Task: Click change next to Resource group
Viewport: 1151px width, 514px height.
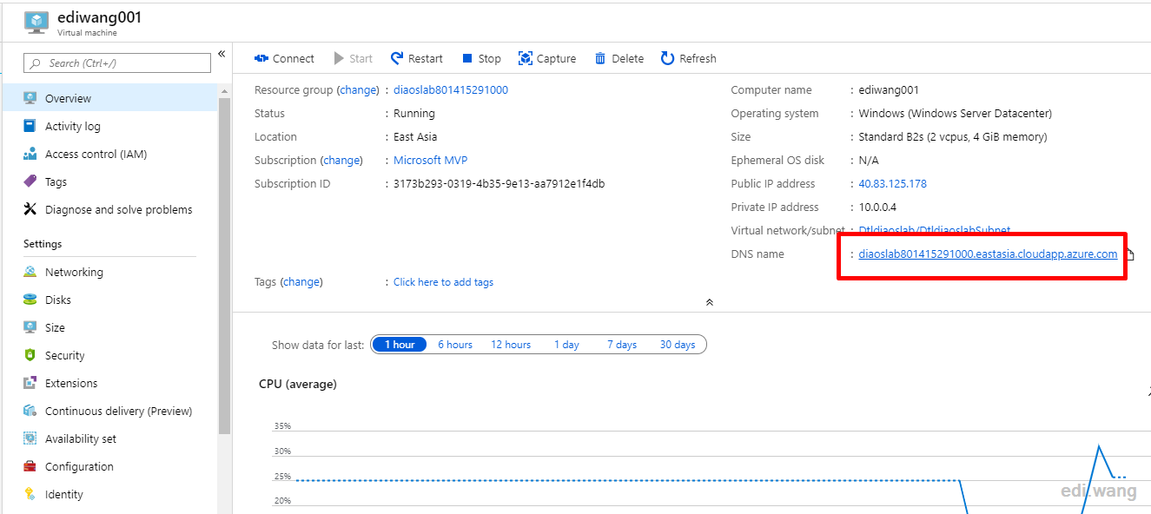Action: tap(358, 89)
